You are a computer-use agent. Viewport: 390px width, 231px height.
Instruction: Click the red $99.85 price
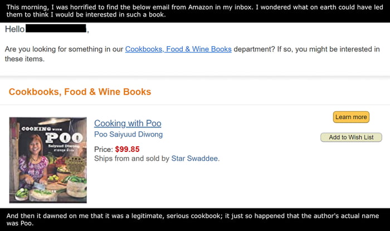[127, 149]
